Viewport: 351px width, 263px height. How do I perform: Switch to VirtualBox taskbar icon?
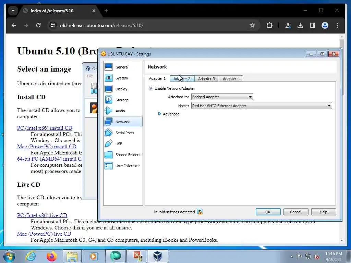coord(157,256)
